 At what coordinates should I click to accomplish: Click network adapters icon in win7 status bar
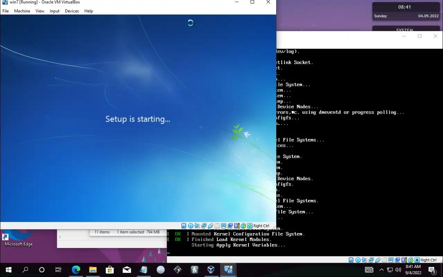tap(204, 226)
